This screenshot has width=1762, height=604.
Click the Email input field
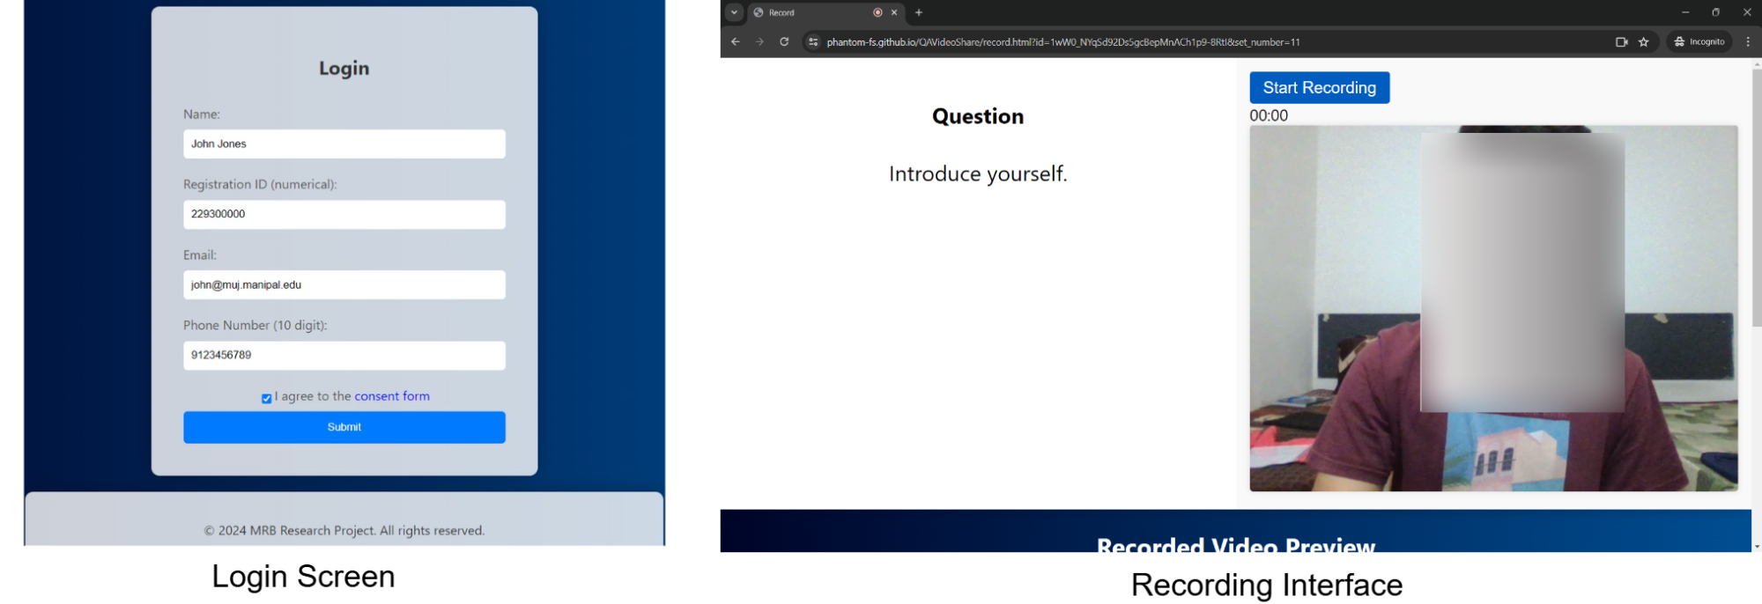[344, 284]
